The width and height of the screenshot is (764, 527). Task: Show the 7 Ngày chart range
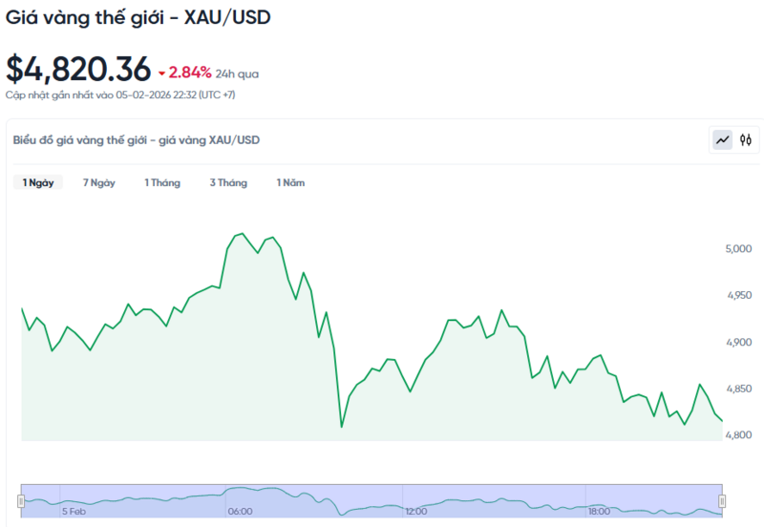pos(99,182)
